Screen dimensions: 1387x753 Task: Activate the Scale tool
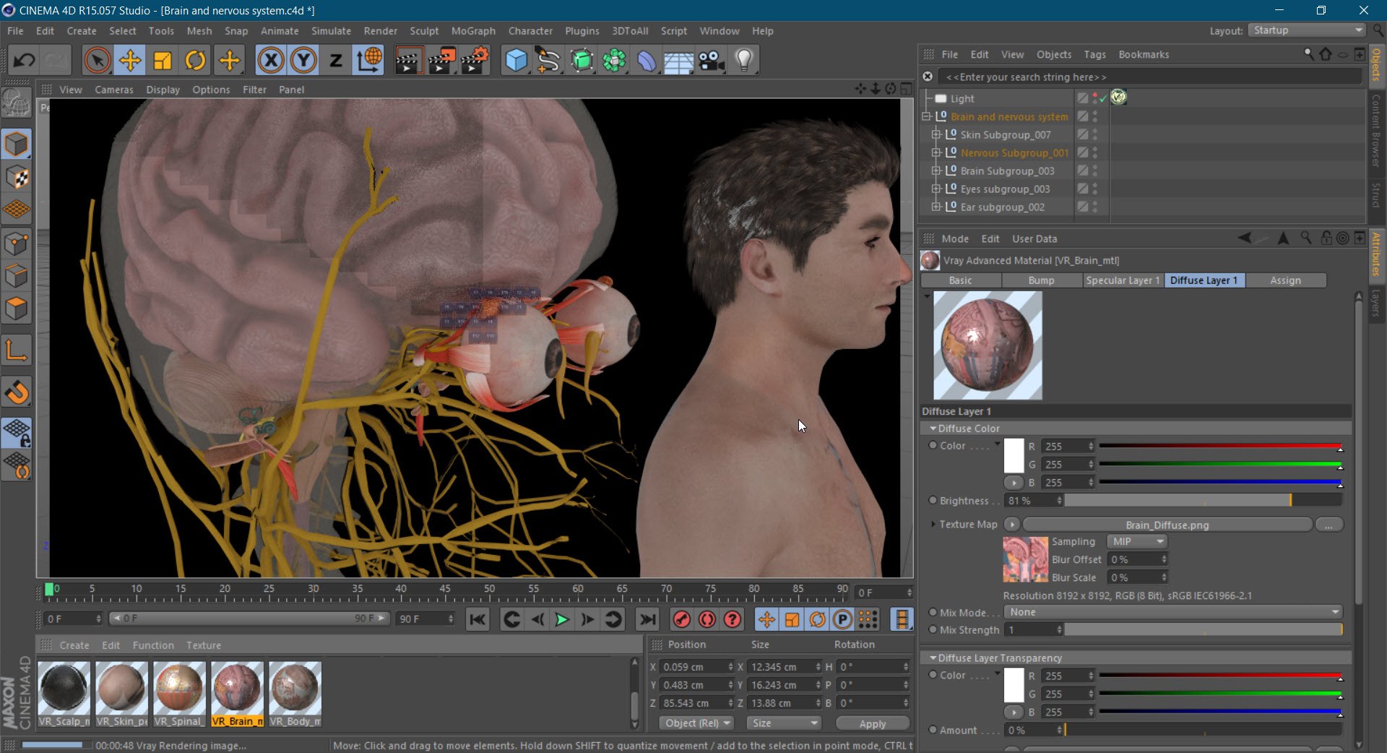pos(163,61)
